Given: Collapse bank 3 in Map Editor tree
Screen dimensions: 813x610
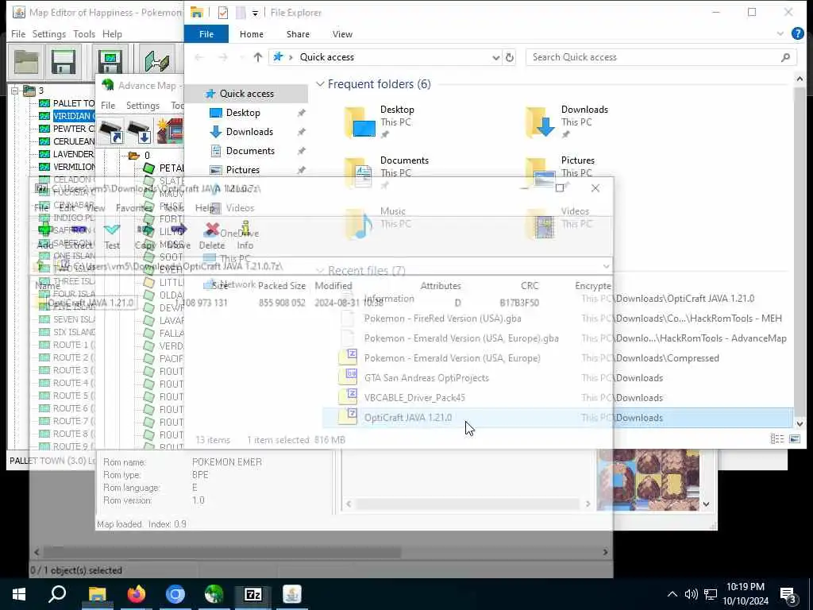Looking at the screenshot, I should point(15,91).
